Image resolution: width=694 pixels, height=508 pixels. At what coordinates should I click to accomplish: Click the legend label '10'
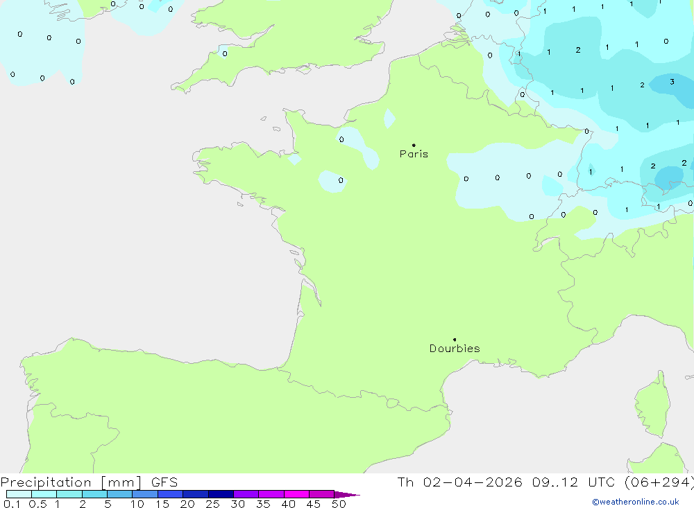(137, 504)
